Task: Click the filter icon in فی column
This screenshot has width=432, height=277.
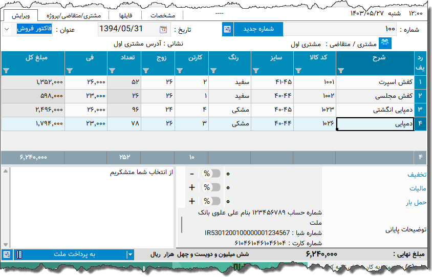Action: 70,71
